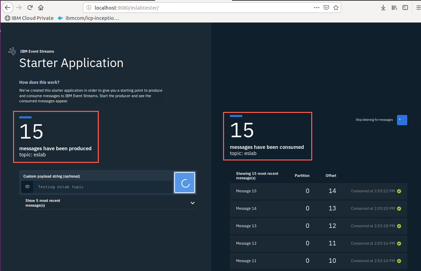Click the green check icon for Message 13
The height and width of the screenshot is (271, 421).
click(399, 226)
